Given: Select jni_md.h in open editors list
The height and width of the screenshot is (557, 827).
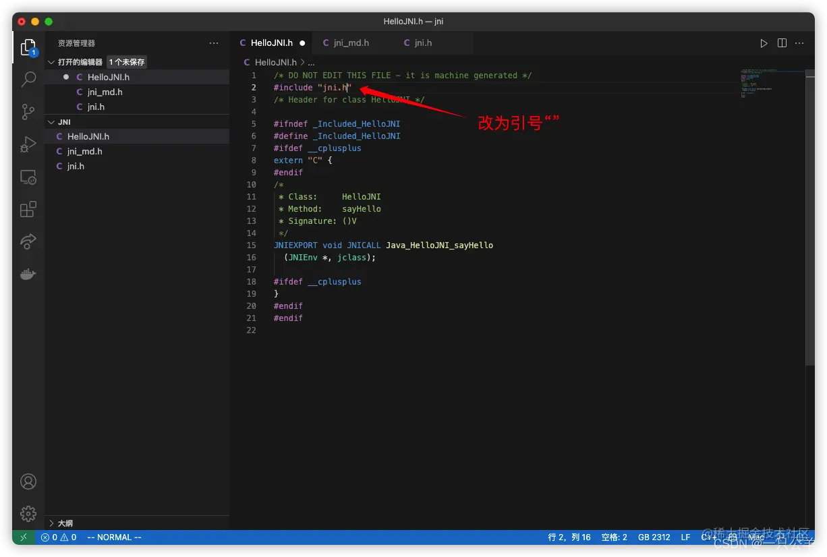Looking at the screenshot, I should pos(137,92).
